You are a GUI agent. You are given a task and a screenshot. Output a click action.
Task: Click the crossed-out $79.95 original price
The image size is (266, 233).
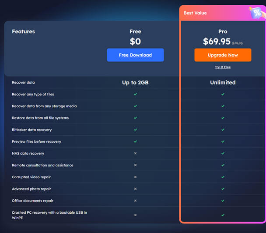238,43
